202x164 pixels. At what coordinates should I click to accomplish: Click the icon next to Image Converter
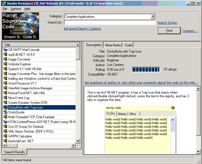click(5, 59)
